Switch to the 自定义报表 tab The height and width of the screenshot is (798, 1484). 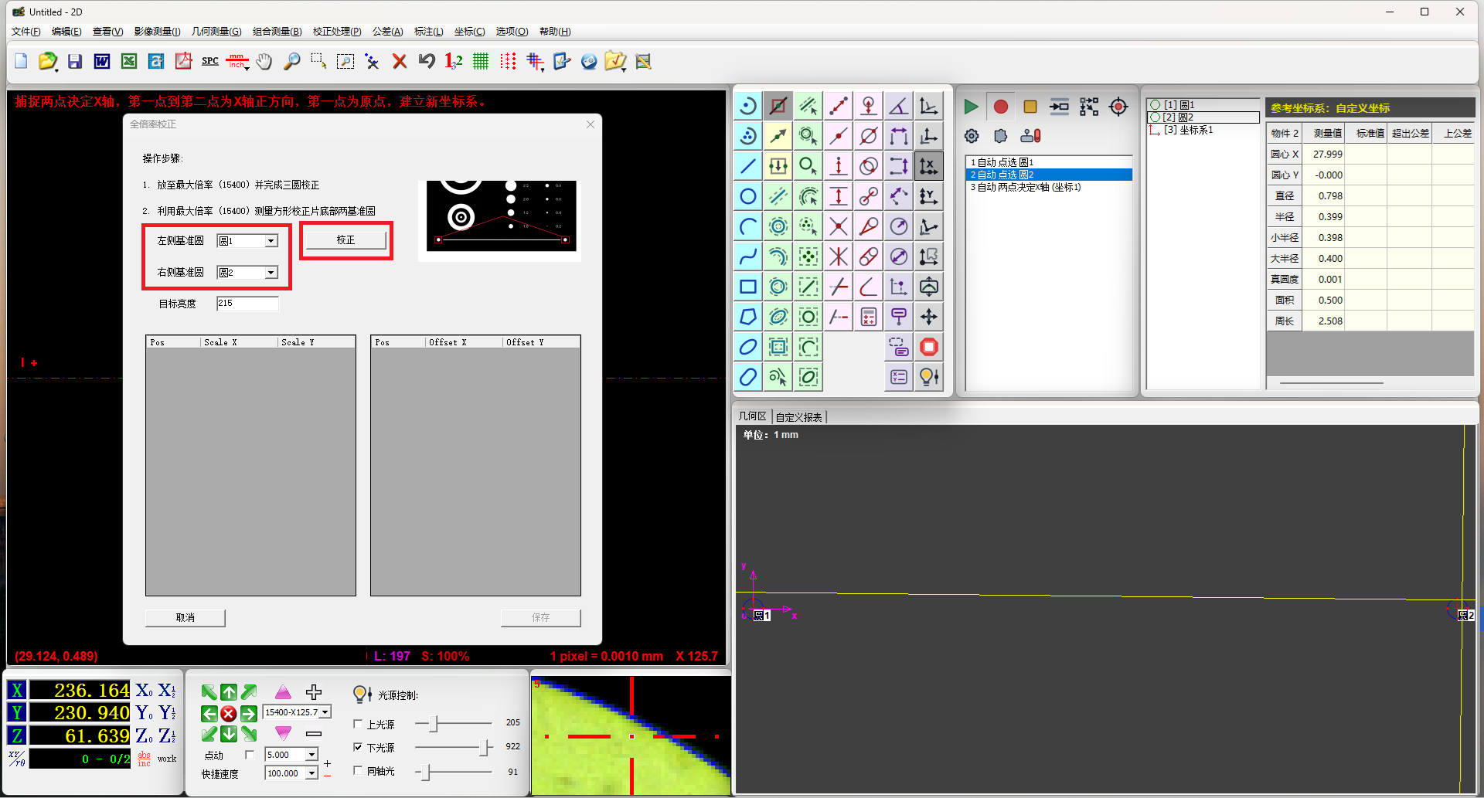coord(798,417)
